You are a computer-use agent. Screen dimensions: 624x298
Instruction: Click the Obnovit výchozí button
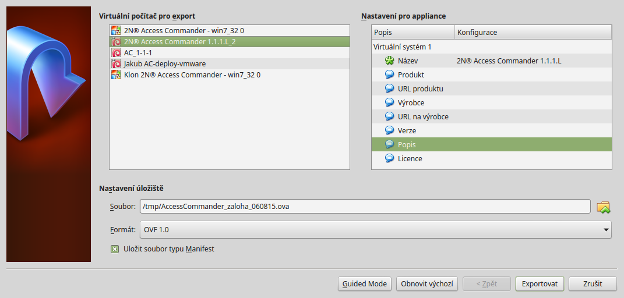(427, 283)
